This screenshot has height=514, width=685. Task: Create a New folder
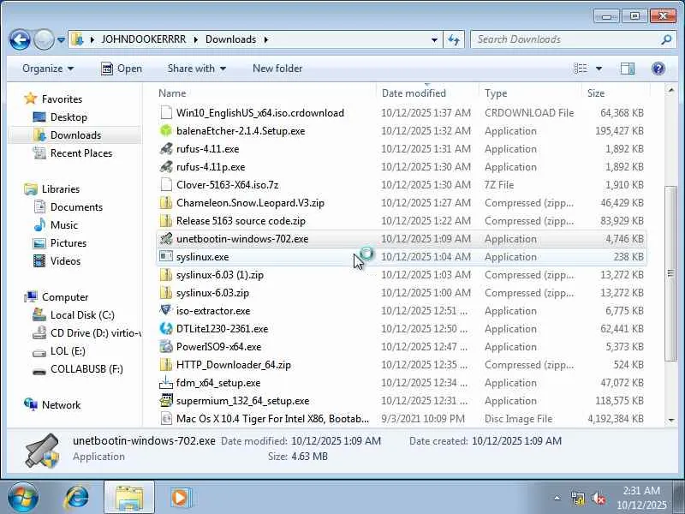pos(277,69)
